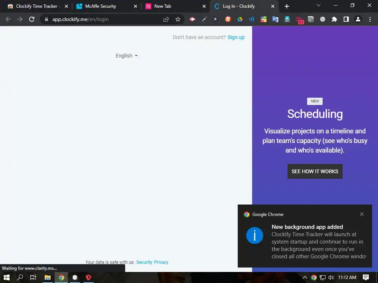Click the address bar URL

80,20
